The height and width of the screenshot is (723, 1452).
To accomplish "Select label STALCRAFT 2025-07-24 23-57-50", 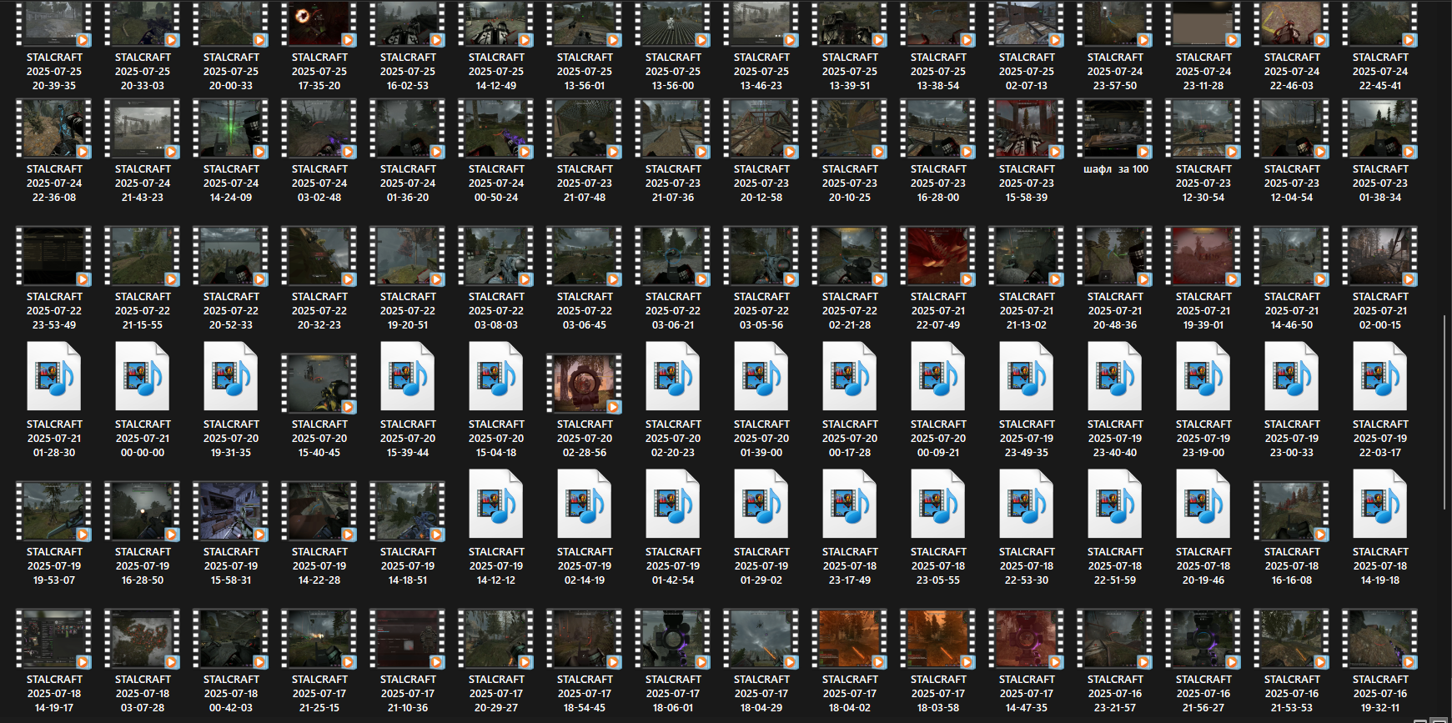I will coord(1115,72).
